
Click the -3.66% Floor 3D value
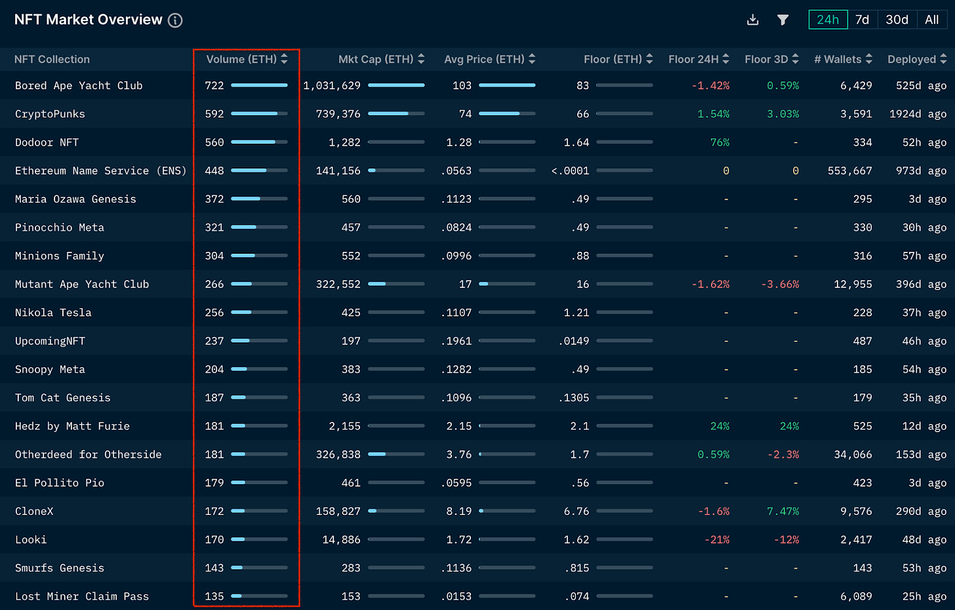click(x=781, y=284)
